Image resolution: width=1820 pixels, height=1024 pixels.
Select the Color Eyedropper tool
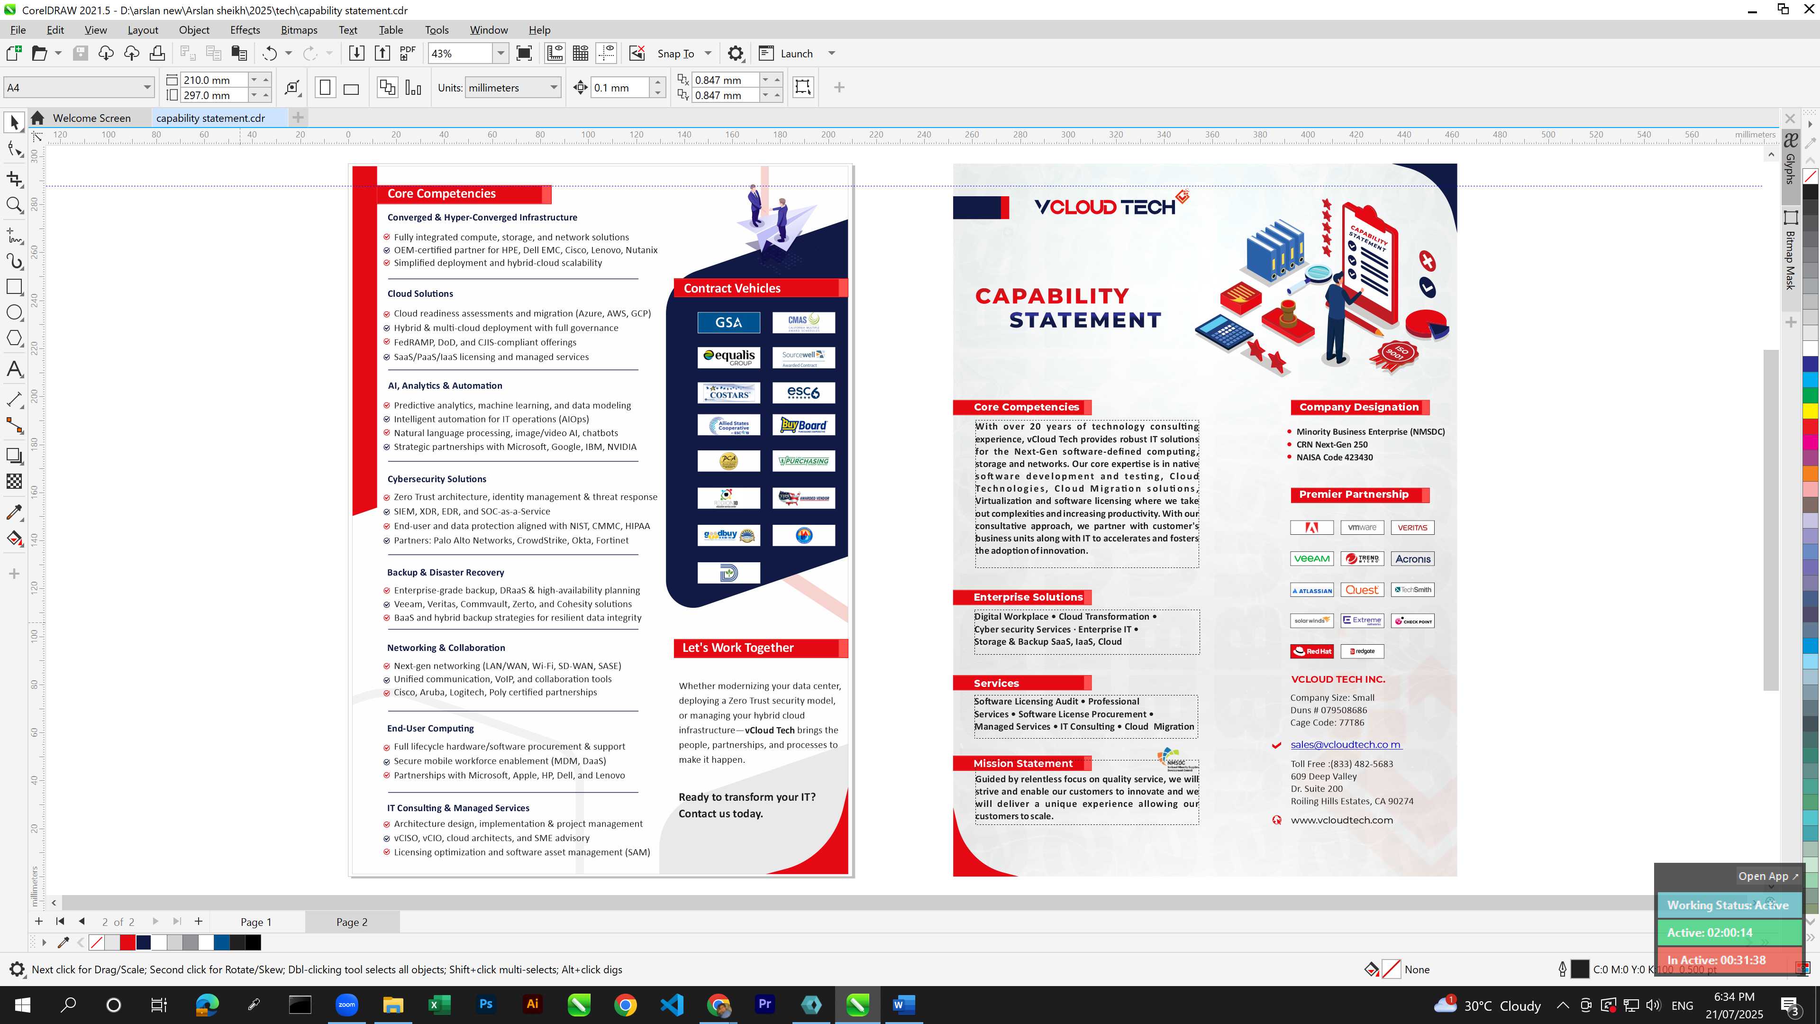pyautogui.click(x=14, y=512)
